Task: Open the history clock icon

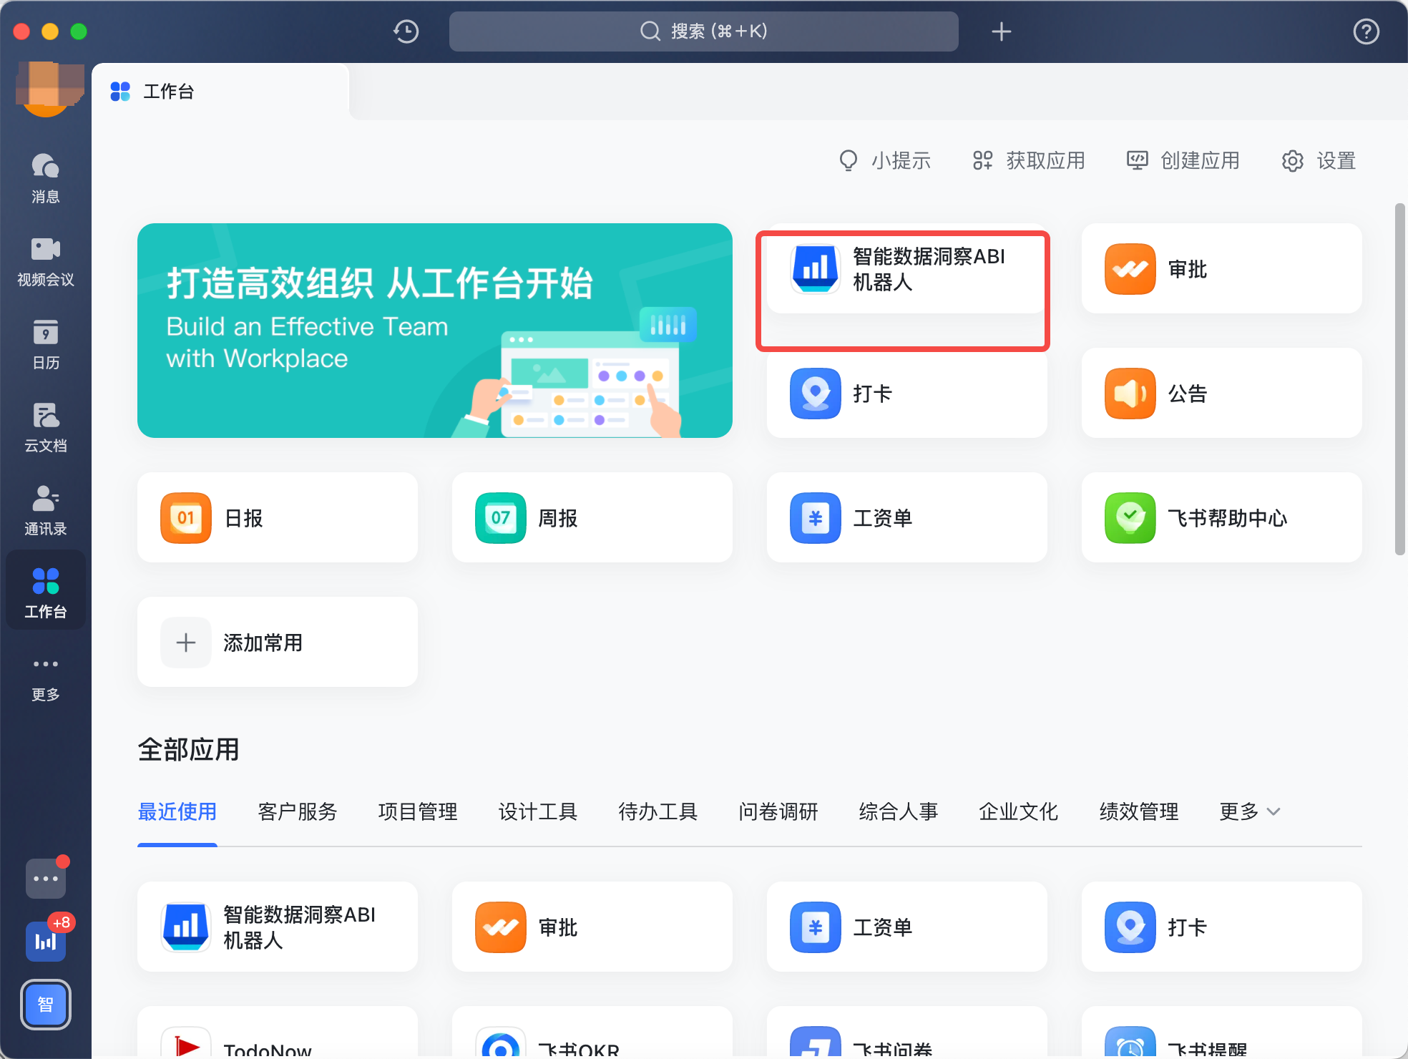Action: 406,31
